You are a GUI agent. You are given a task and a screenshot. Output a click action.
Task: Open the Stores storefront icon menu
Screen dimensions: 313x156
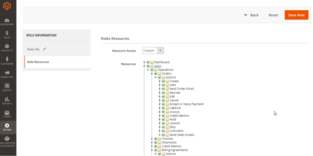7,112
